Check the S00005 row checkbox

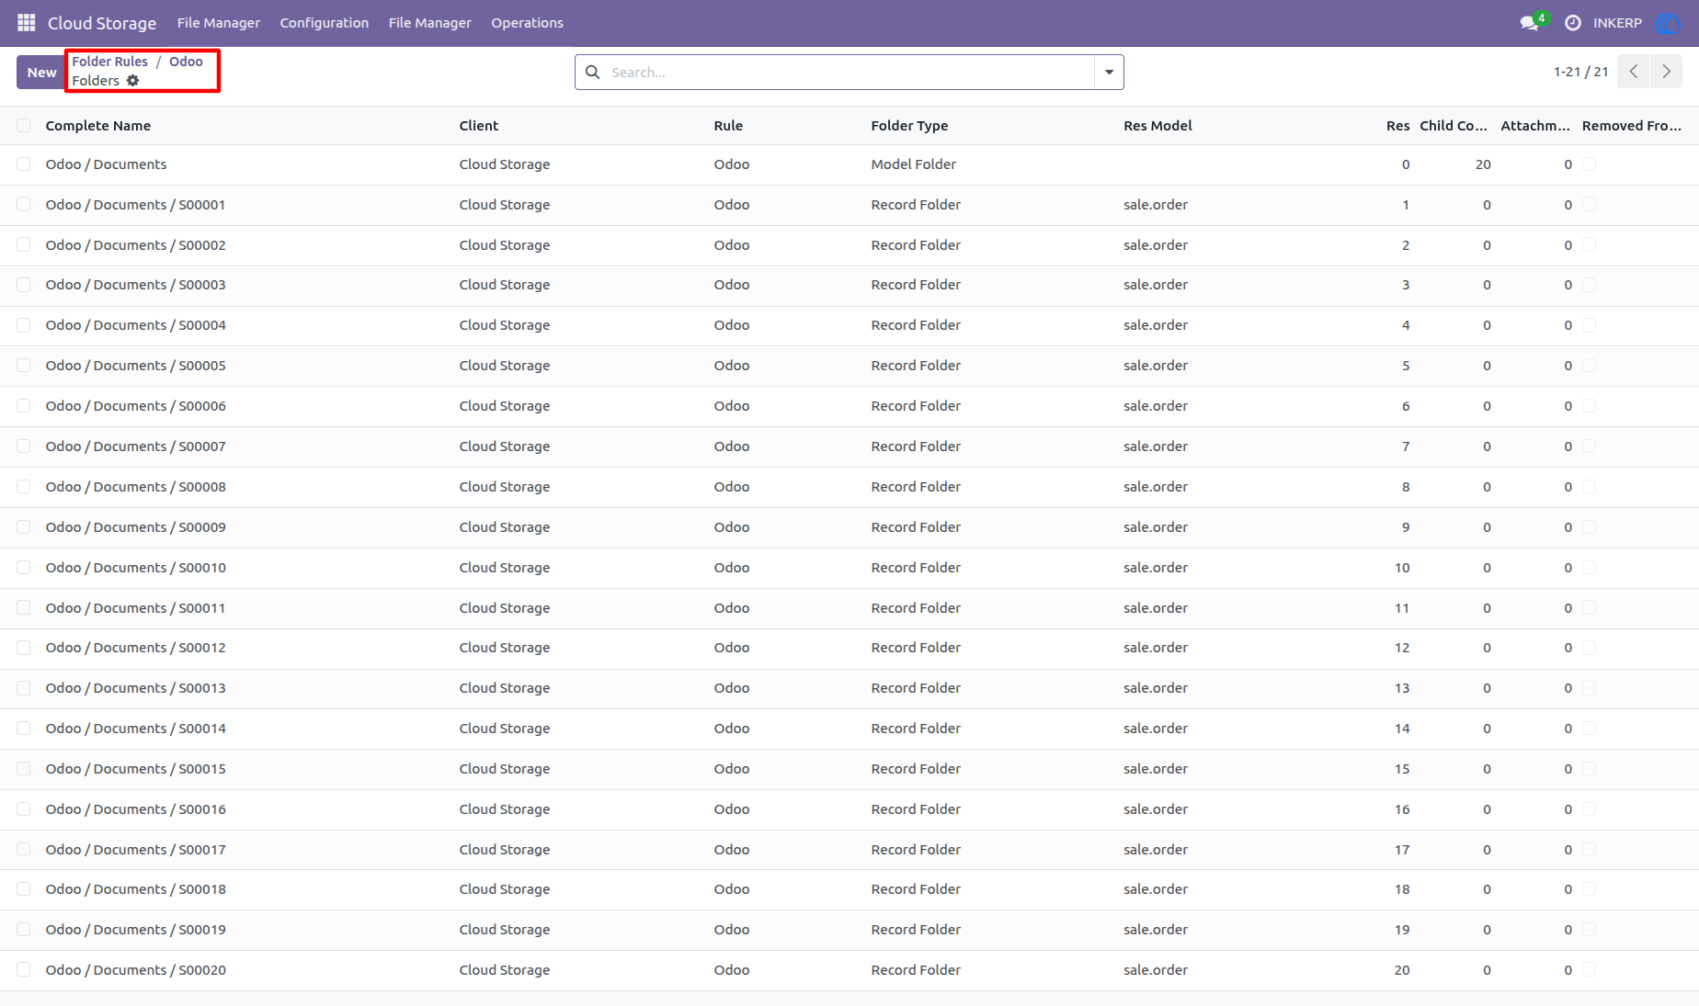click(x=24, y=366)
